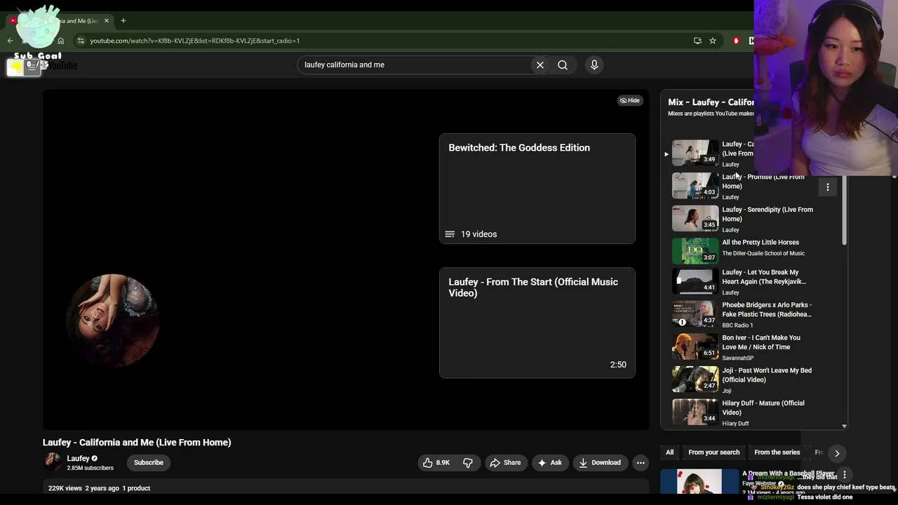Click the magnifier search button

pyautogui.click(x=563, y=65)
